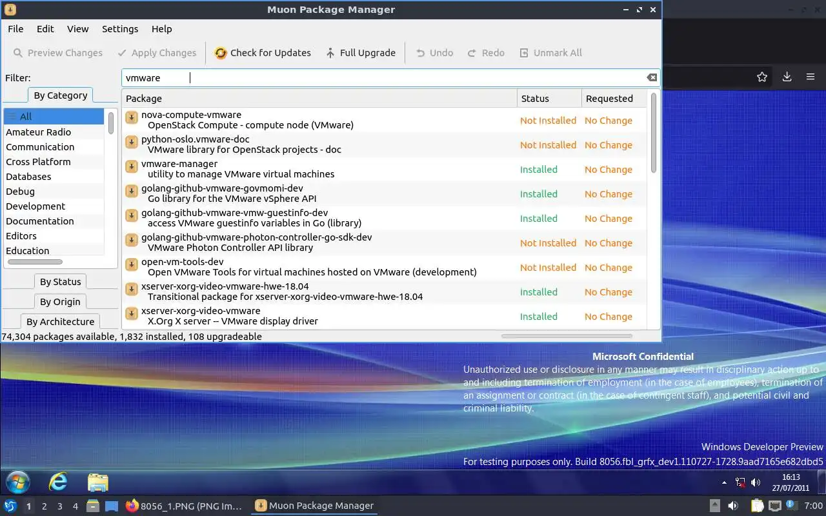Image resolution: width=826 pixels, height=516 pixels.
Task: Select the Communication category
Action: click(54, 147)
